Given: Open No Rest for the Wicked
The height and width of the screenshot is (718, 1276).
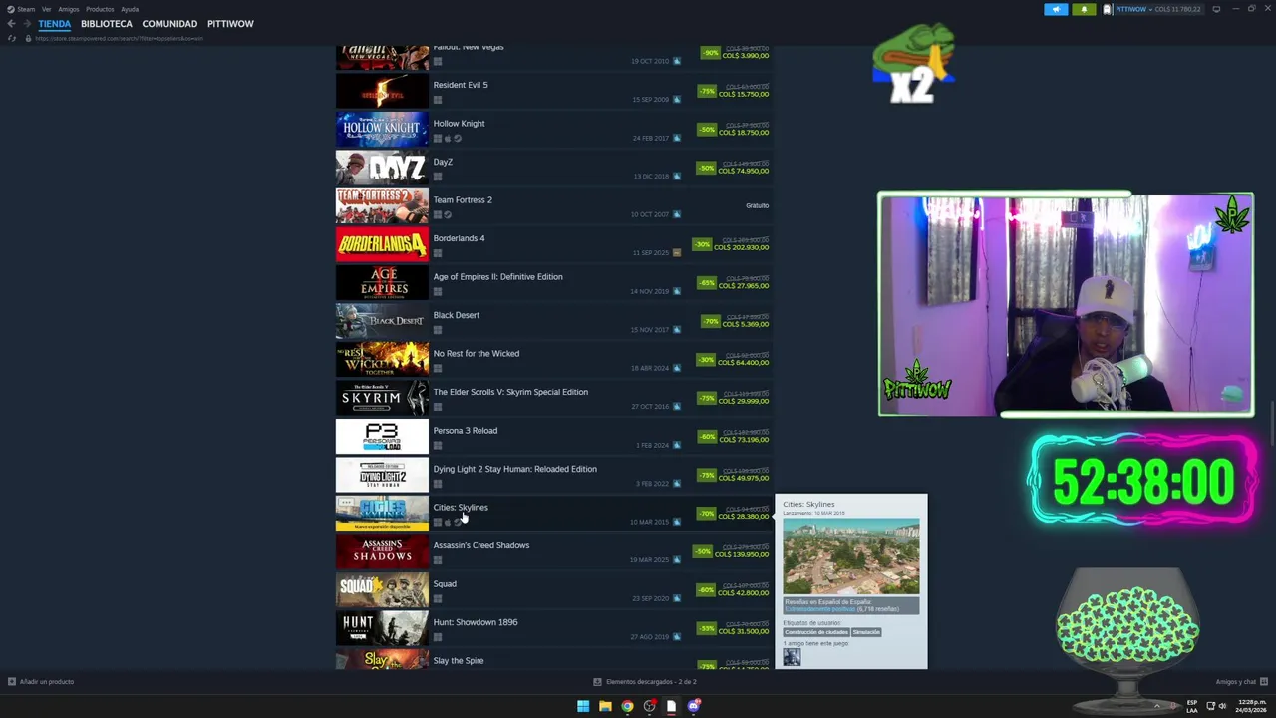Looking at the screenshot, I should point(554,360).
